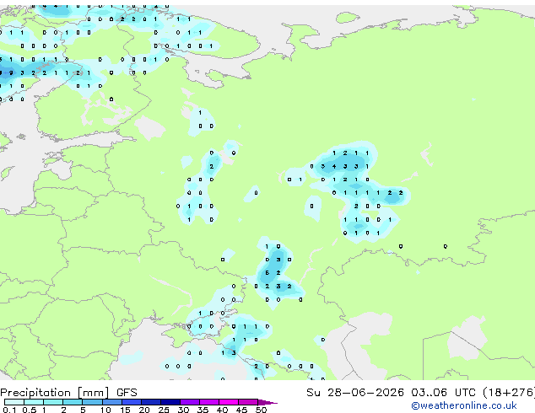This screenshot has width=535, height=413.
Task: Select the legend swatch between 30 and 35
Action: pyautogui.click(x=189, y=402)
